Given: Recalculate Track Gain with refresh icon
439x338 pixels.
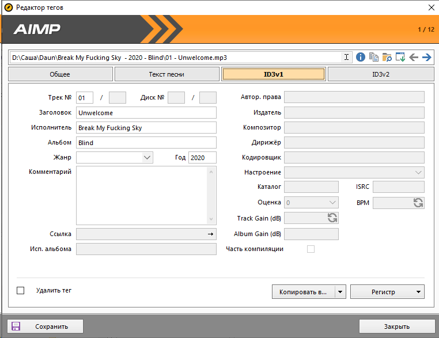Looking at the screenshot, I should pos(332,218).
